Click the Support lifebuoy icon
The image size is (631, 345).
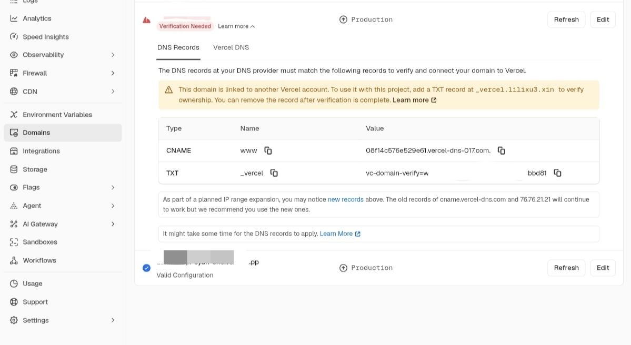(x=14, y=302)
